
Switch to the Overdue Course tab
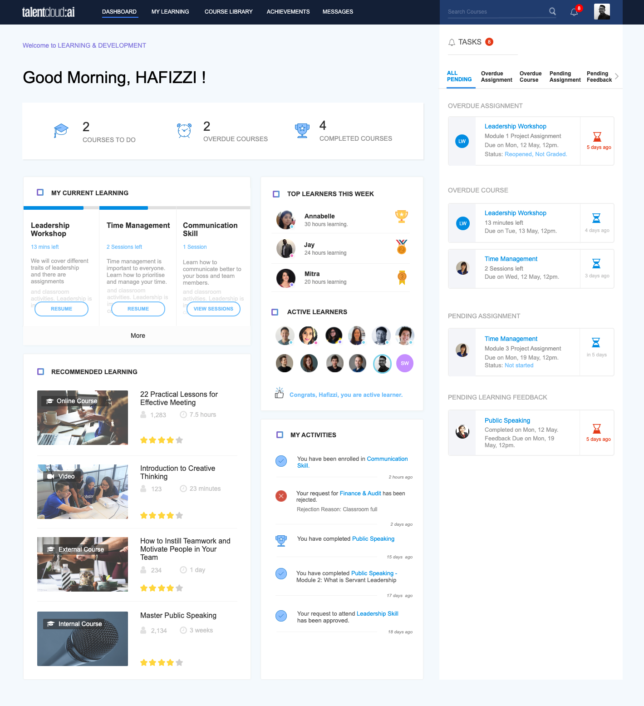531,77
